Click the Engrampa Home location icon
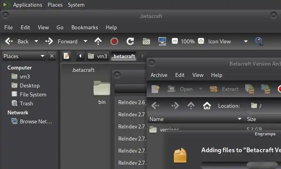The width and height of the screenshot is (281, 169). tap(207, 106)
